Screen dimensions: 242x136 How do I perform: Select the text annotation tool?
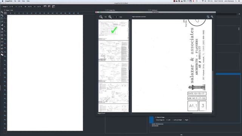coord(2,52)
